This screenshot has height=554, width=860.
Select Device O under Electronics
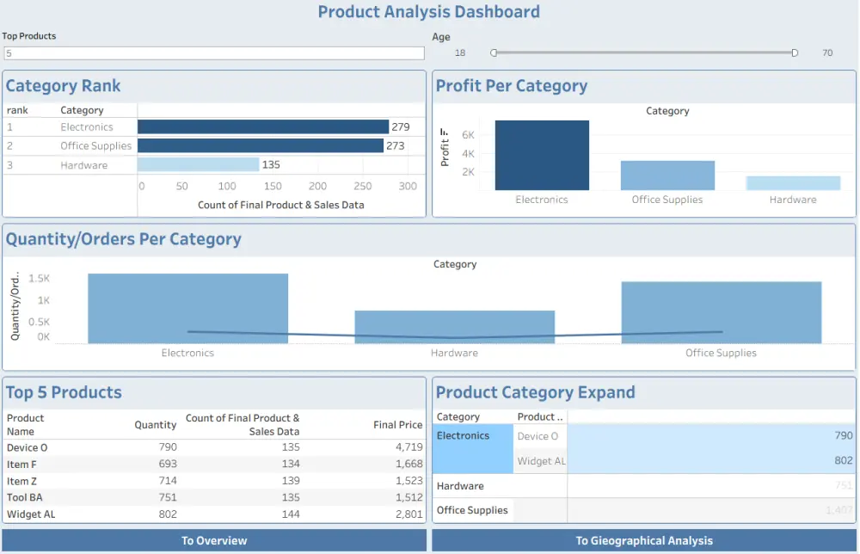pos(538,436)
